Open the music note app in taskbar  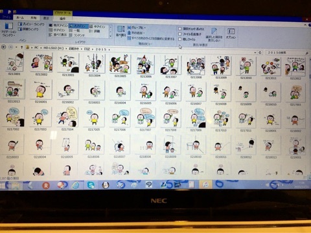pos(205,184)
